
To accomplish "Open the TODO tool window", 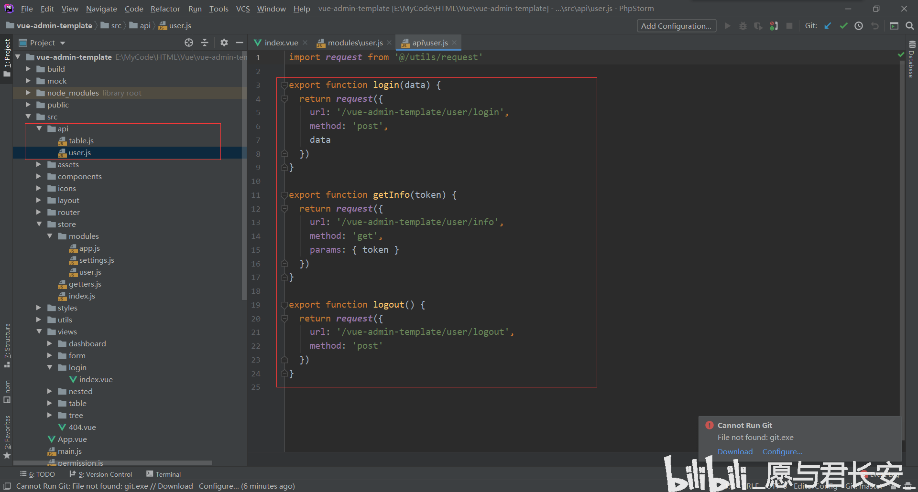I will click(x=37, y=474).
